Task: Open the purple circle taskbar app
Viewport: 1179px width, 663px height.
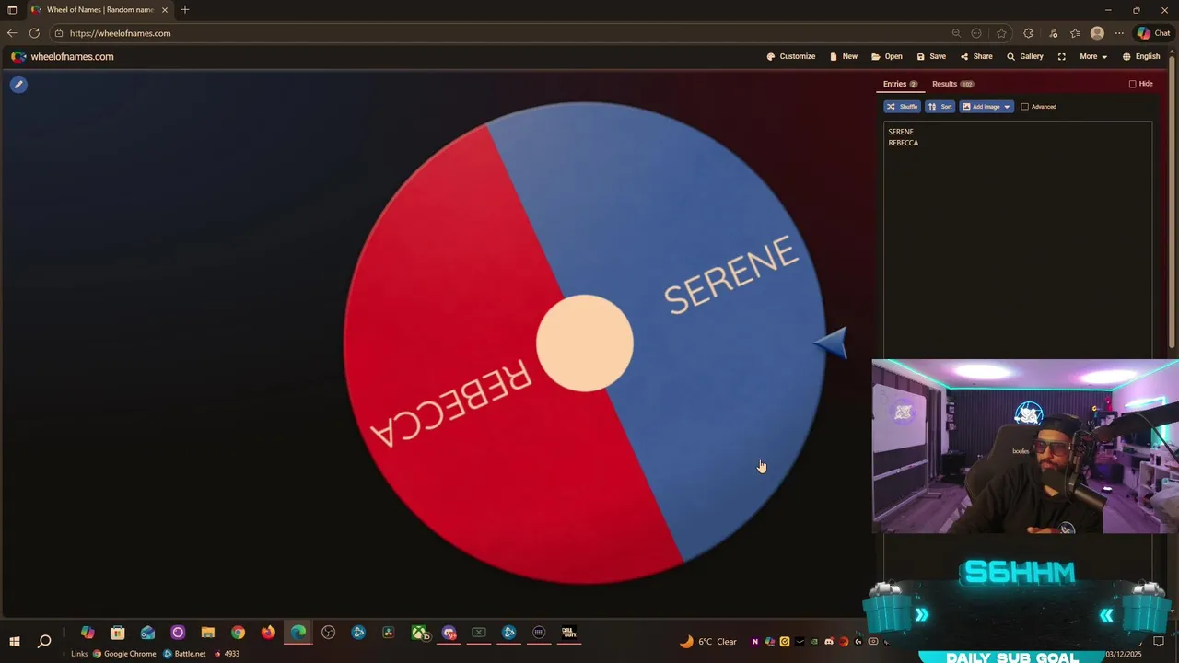Action: [x=178, y=633]
